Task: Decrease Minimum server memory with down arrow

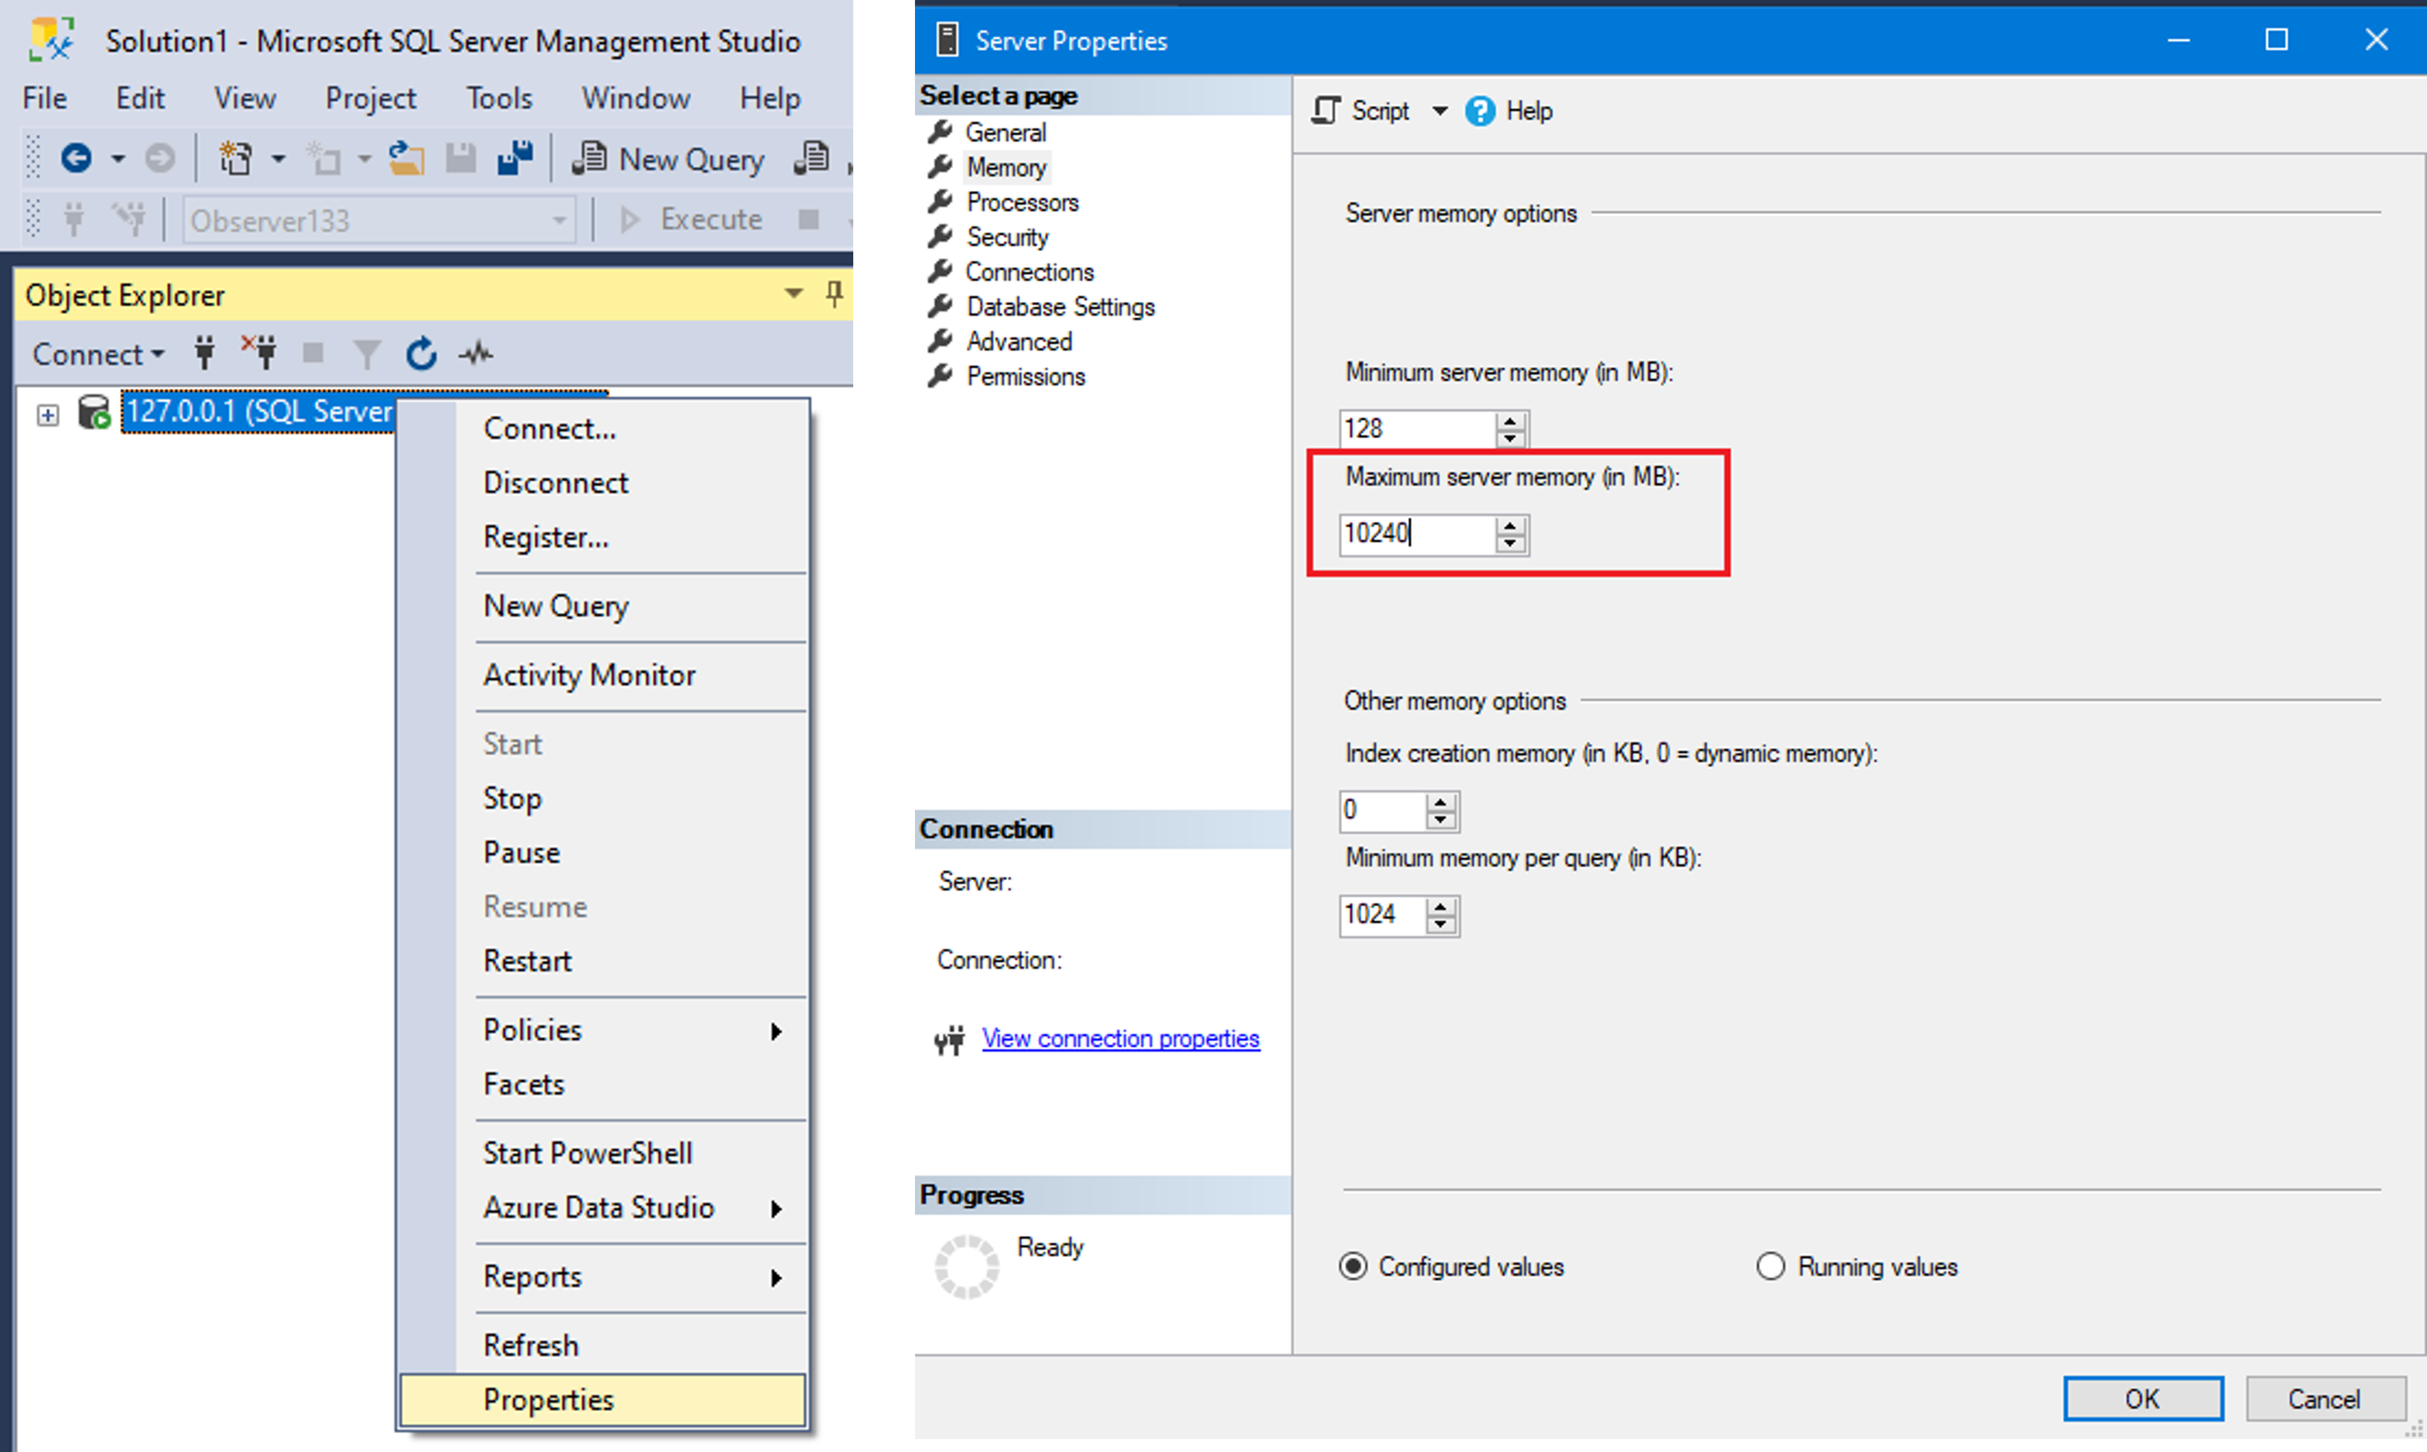Action: 1511,438
